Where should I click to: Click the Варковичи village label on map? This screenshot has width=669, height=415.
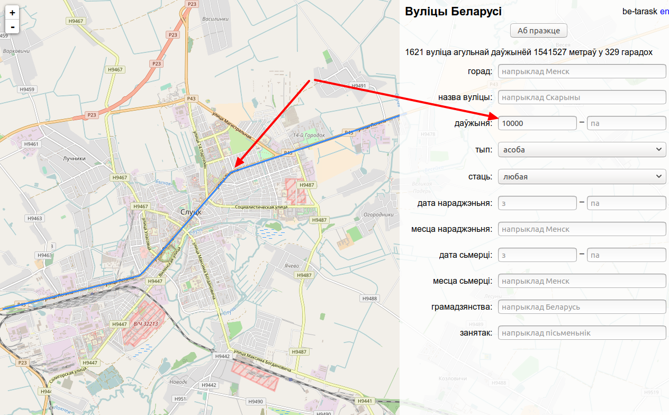16,51
